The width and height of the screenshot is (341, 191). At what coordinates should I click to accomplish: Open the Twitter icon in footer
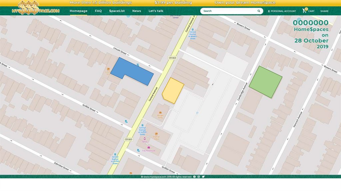click(203, 177)
